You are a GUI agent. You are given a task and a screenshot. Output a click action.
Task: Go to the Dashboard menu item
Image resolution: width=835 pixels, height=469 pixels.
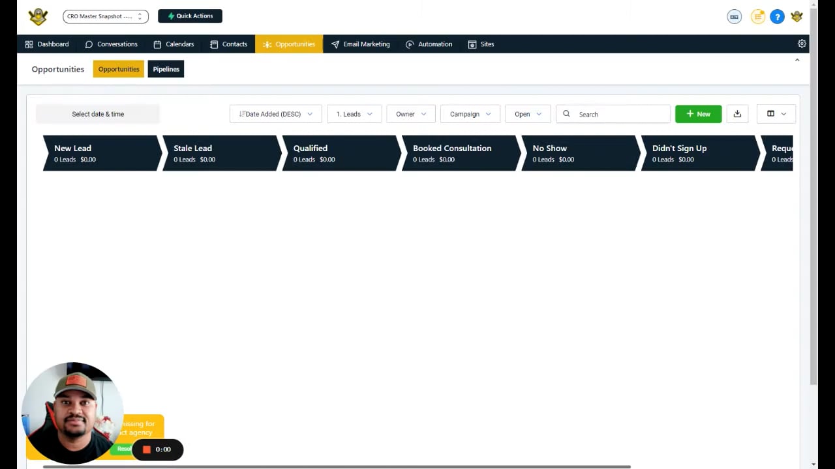[x=47, y=44]
